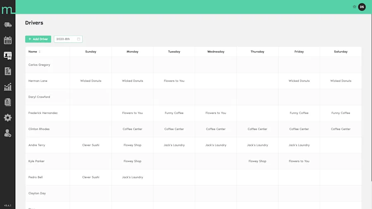The width and height of the screenshot is (372, 209).
Task: Click Clinton Rhodes' Monday Coffee Center cell
Action: (132, 129)
